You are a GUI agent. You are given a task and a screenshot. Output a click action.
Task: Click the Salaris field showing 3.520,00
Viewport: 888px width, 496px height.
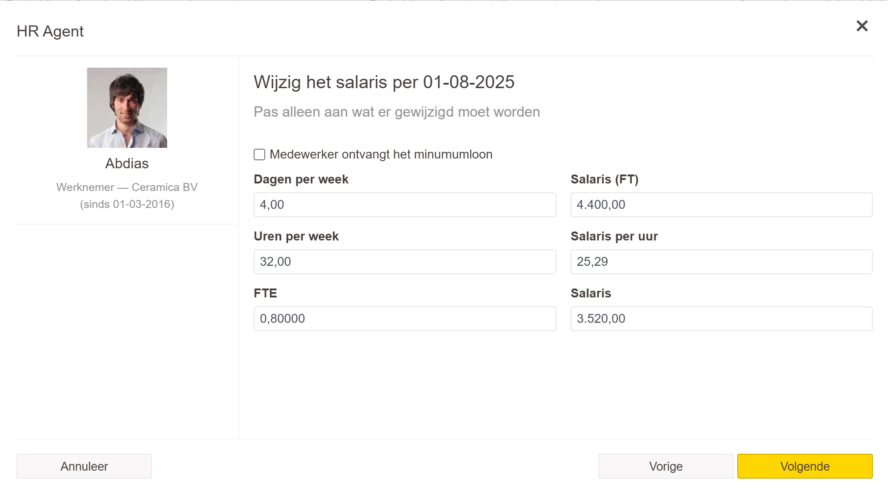click(x=721, y=319)
